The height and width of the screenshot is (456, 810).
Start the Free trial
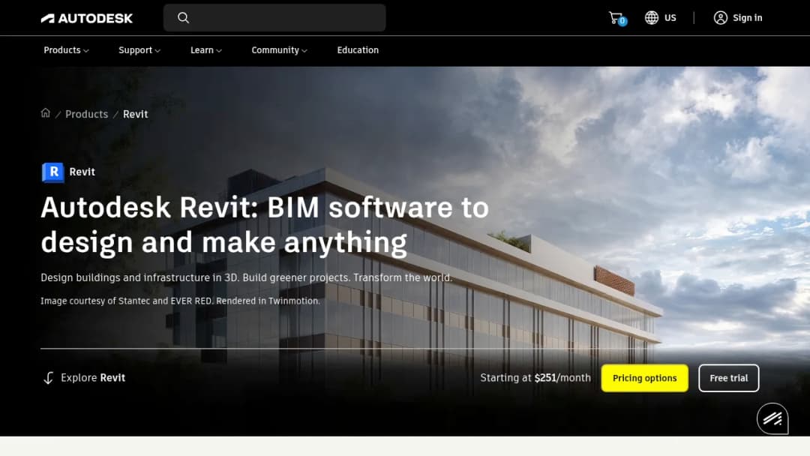pos(728,378)
